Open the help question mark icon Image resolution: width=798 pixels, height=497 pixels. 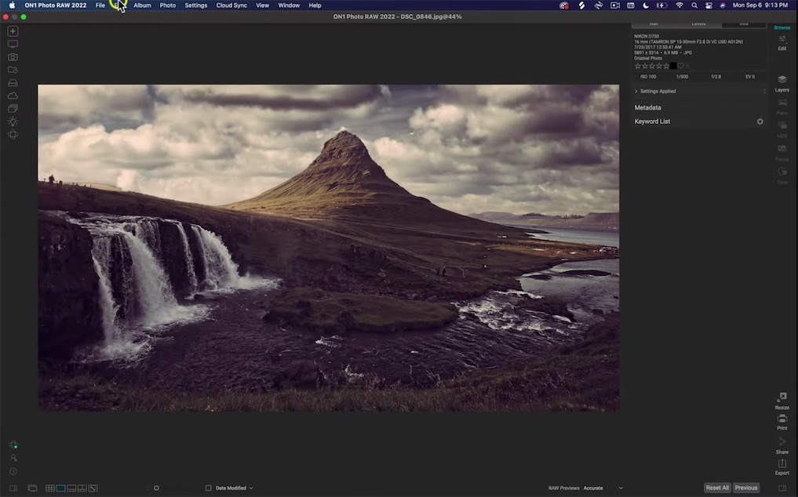tap(13, 472)
